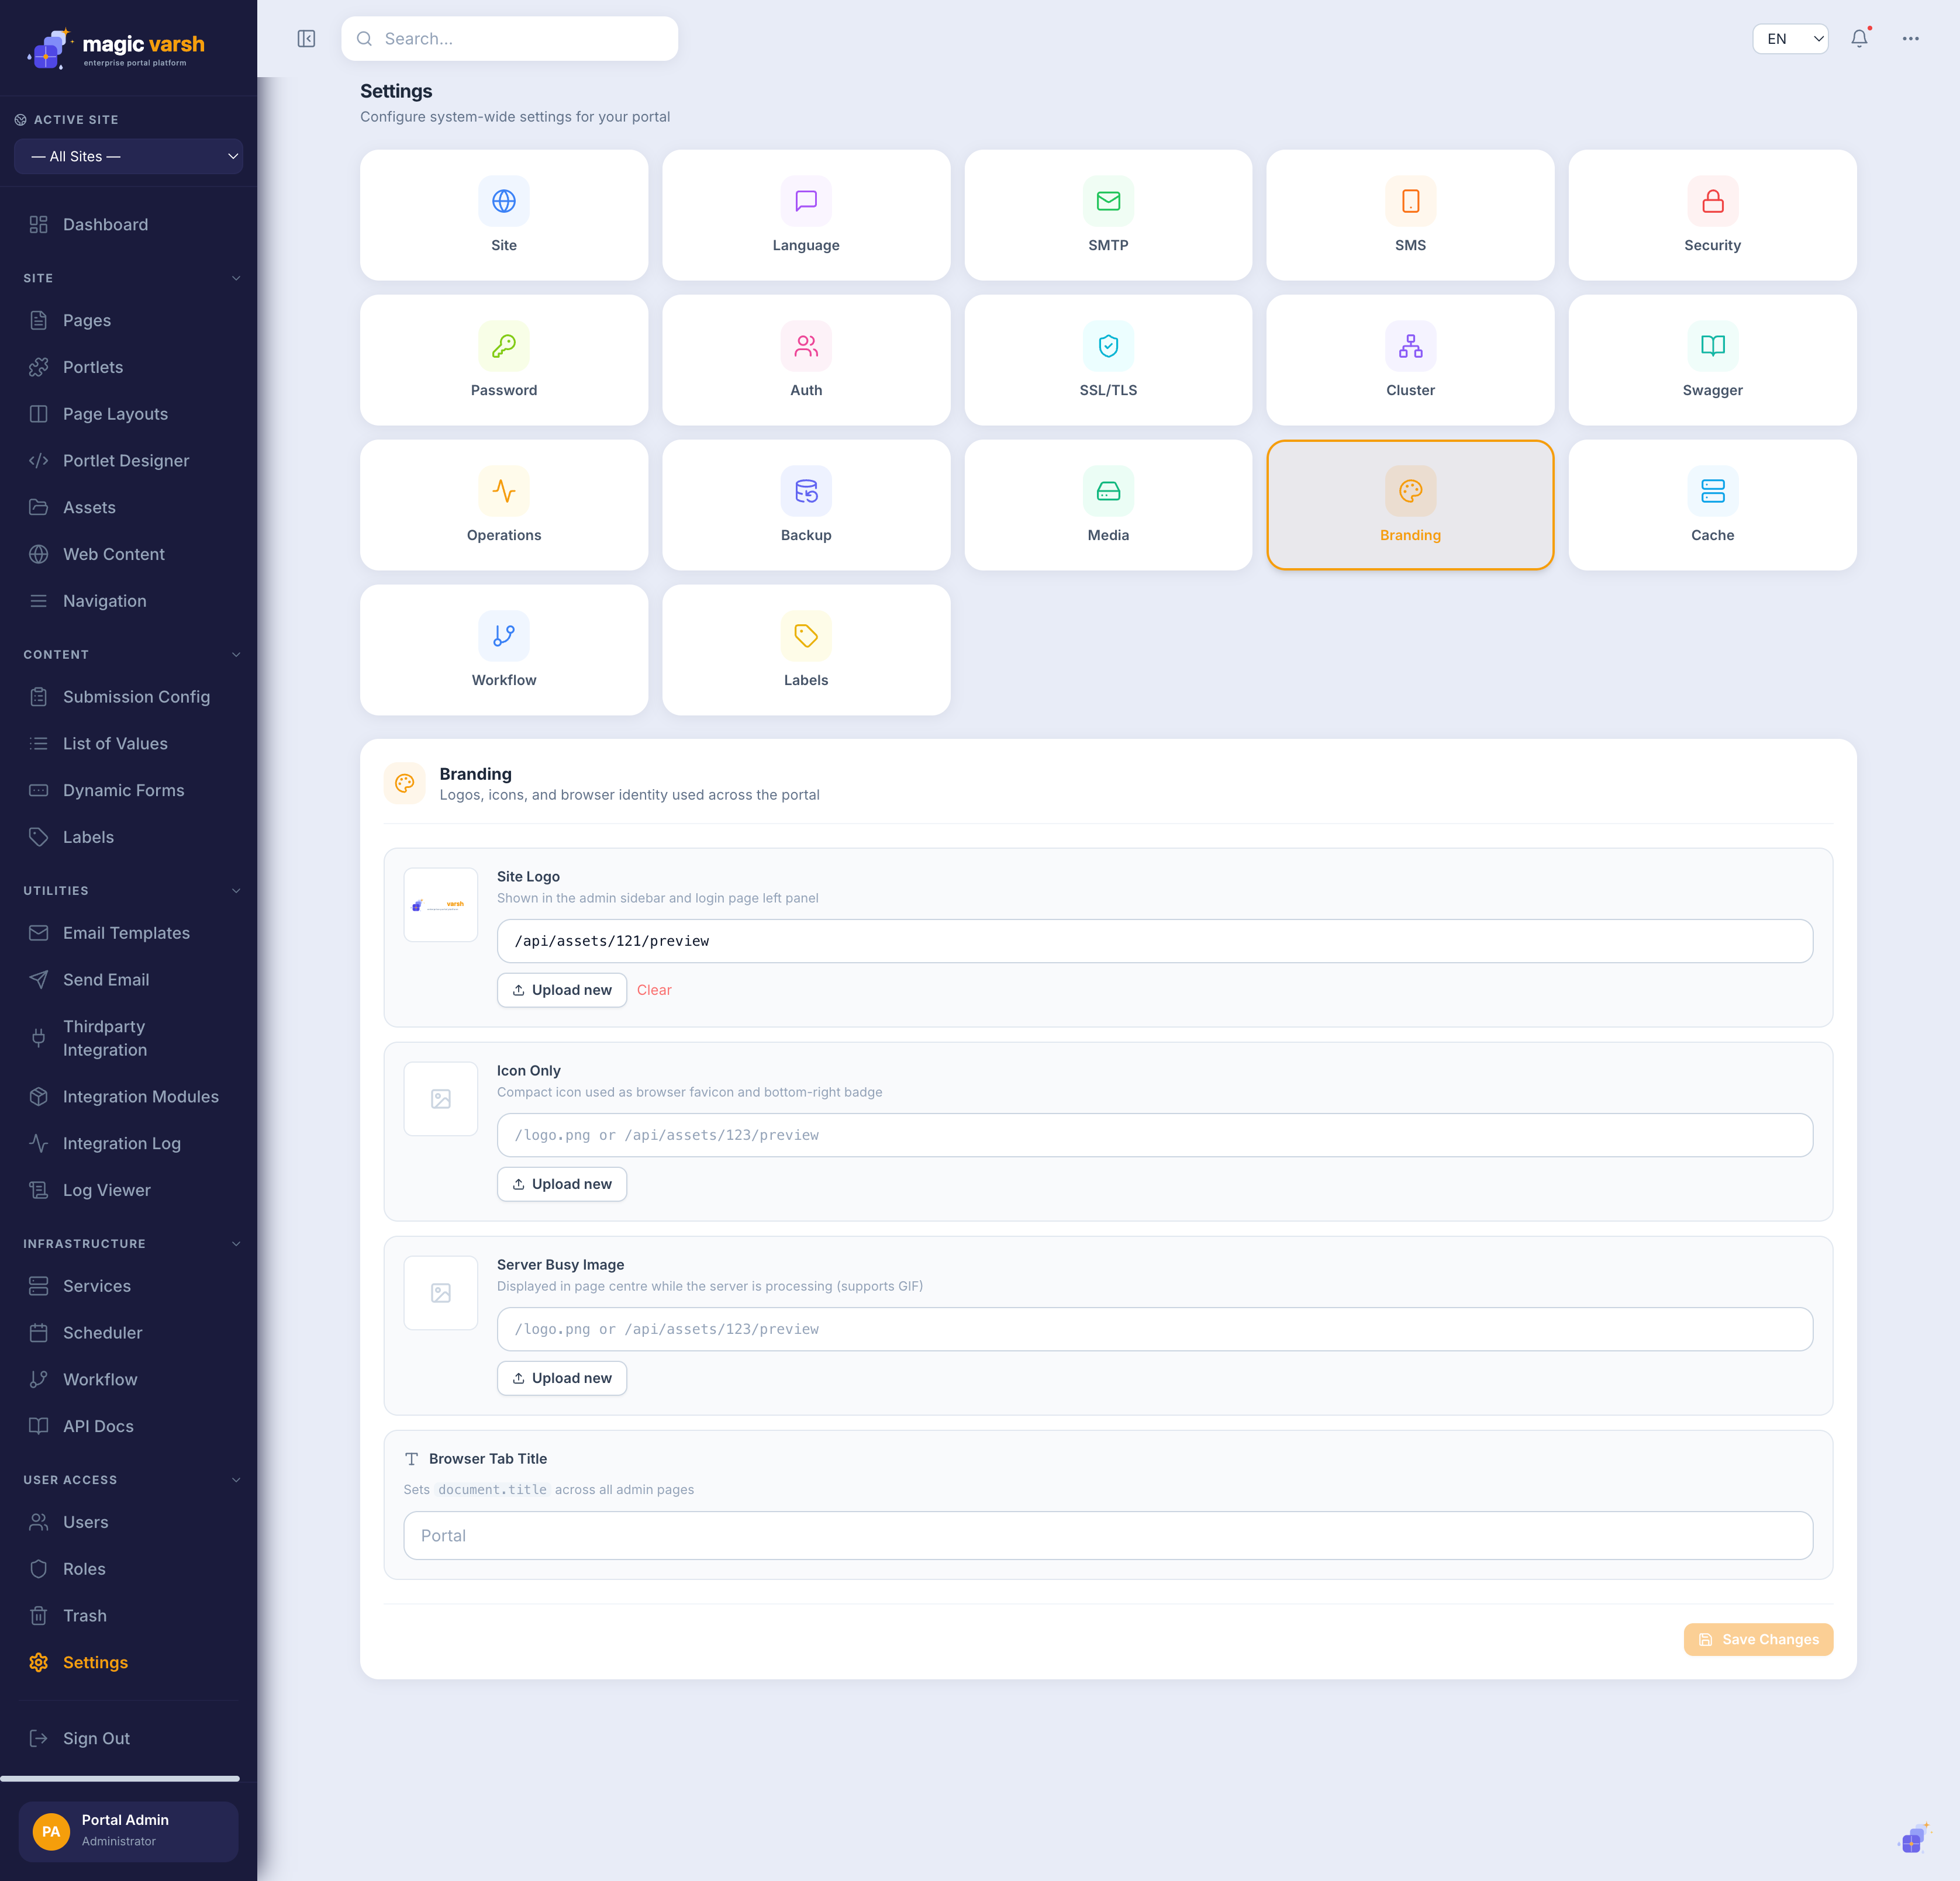
Task: Open Roles in the sidebar
Action: (128, 1569)
